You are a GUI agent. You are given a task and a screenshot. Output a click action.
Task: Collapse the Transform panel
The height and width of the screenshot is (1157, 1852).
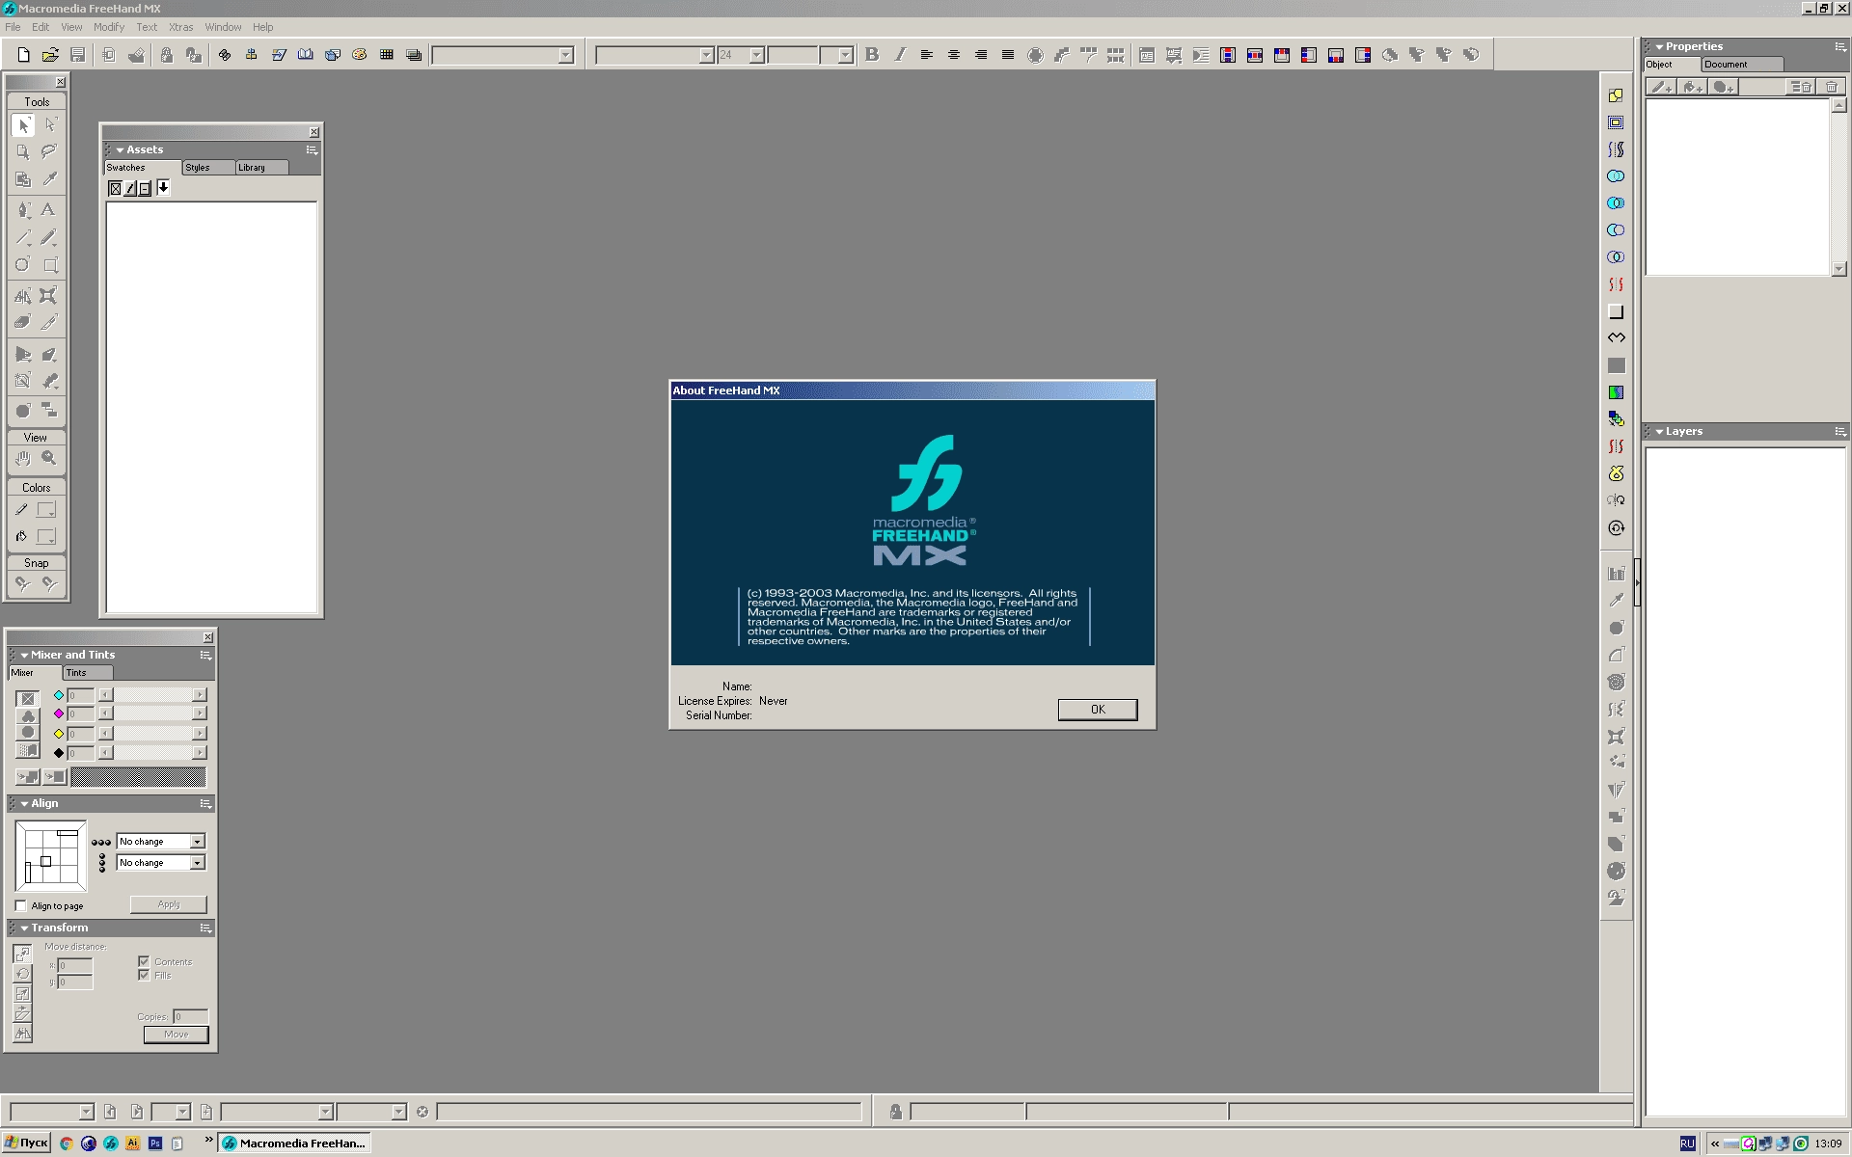(x=24, y=928)
